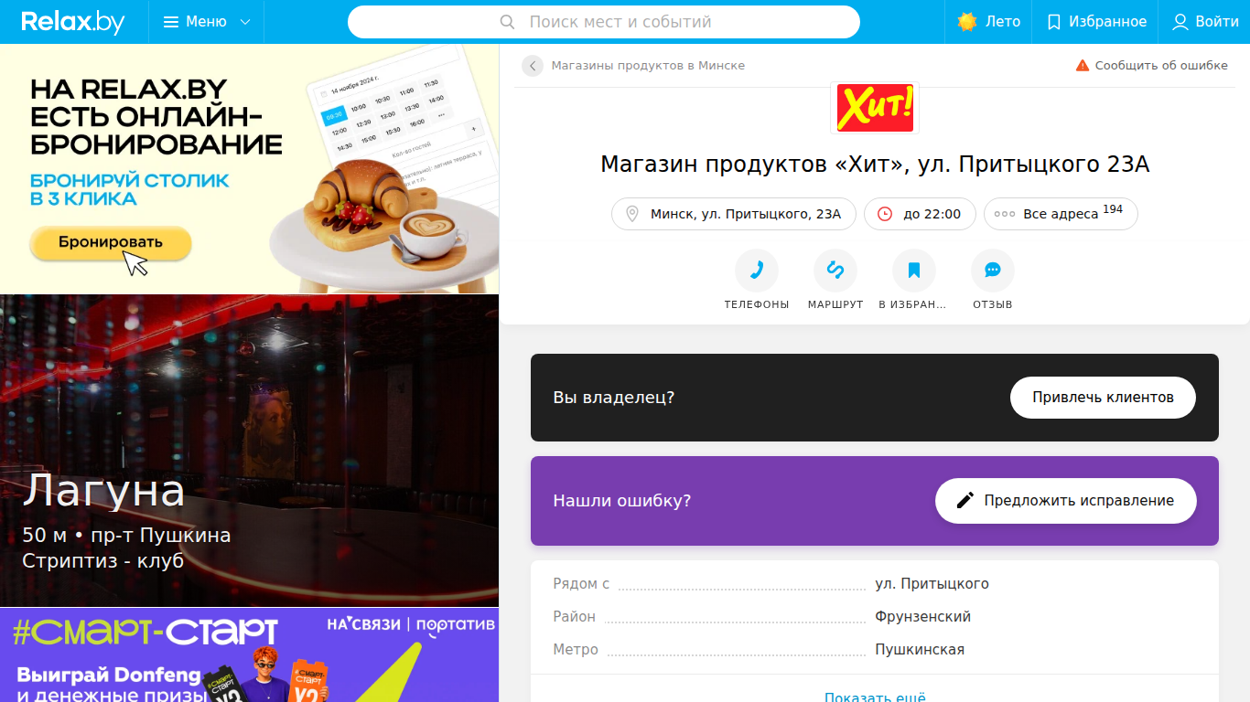Focus the Поиск мест и событий field
Image resolution: width=1250 pixels, height=702 pixels.
tap(604, 22)
